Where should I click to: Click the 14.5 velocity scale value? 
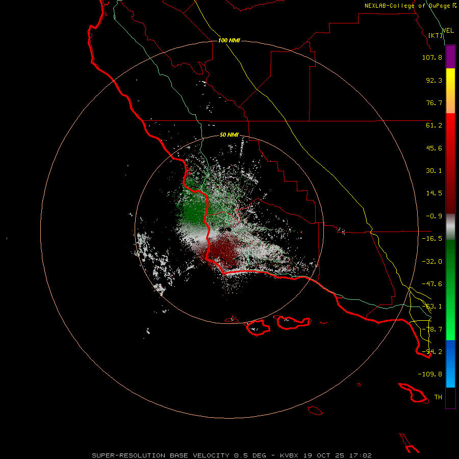[434, 193]
